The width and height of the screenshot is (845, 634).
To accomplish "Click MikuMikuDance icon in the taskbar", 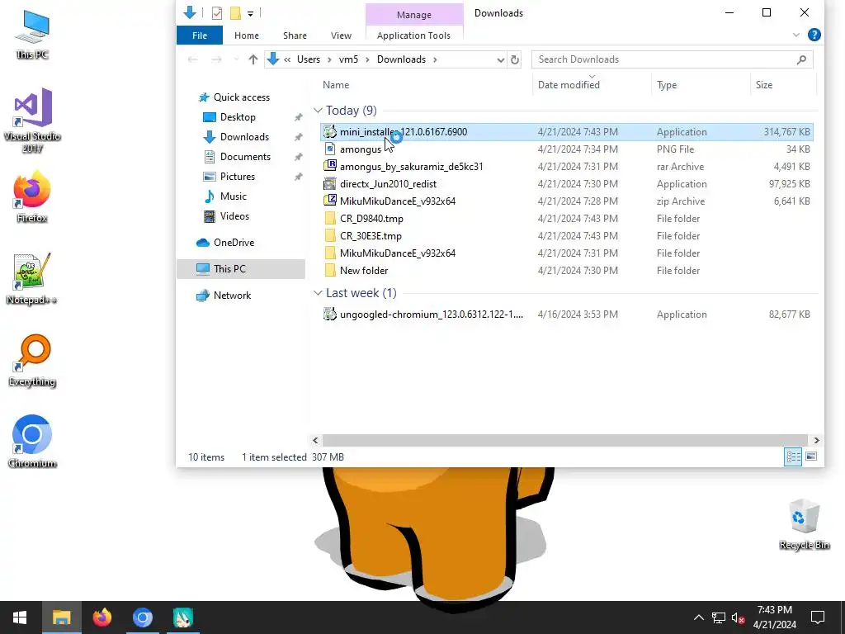I will 183,617.
